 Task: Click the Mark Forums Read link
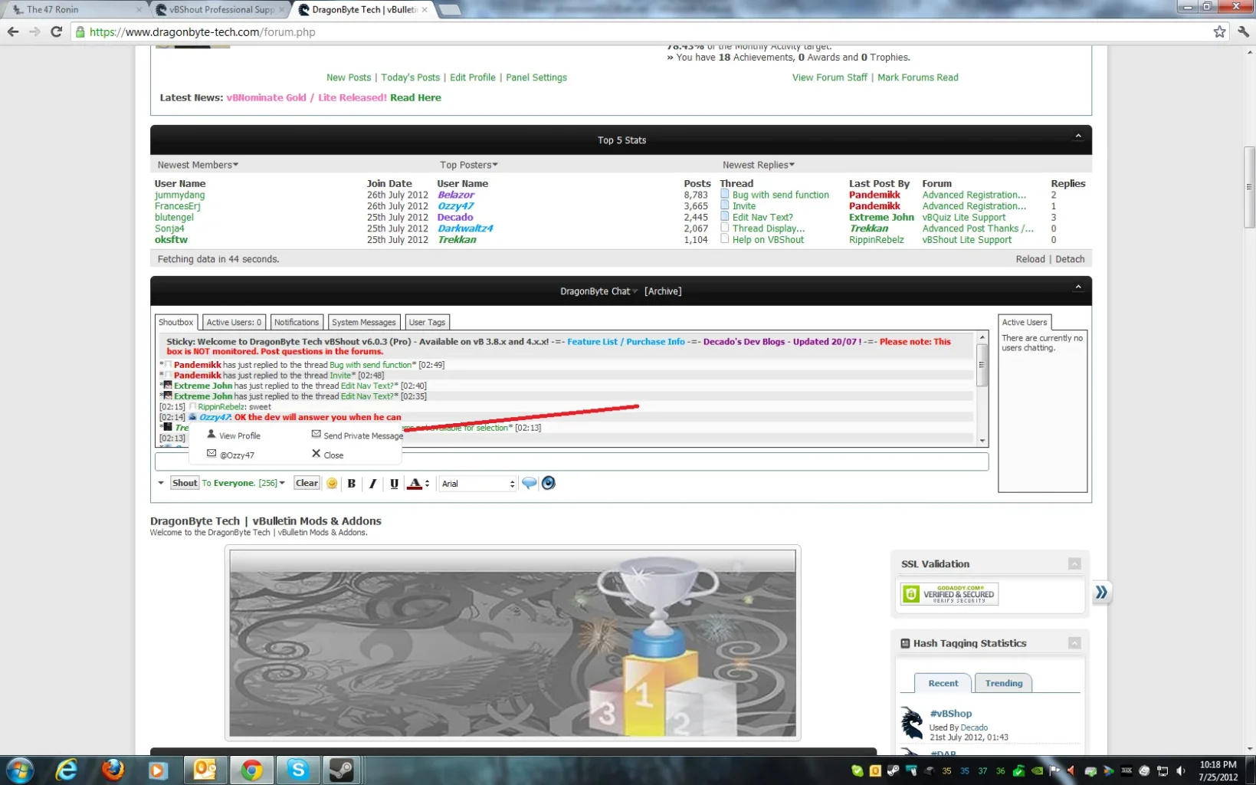click(x=918, y=77)
